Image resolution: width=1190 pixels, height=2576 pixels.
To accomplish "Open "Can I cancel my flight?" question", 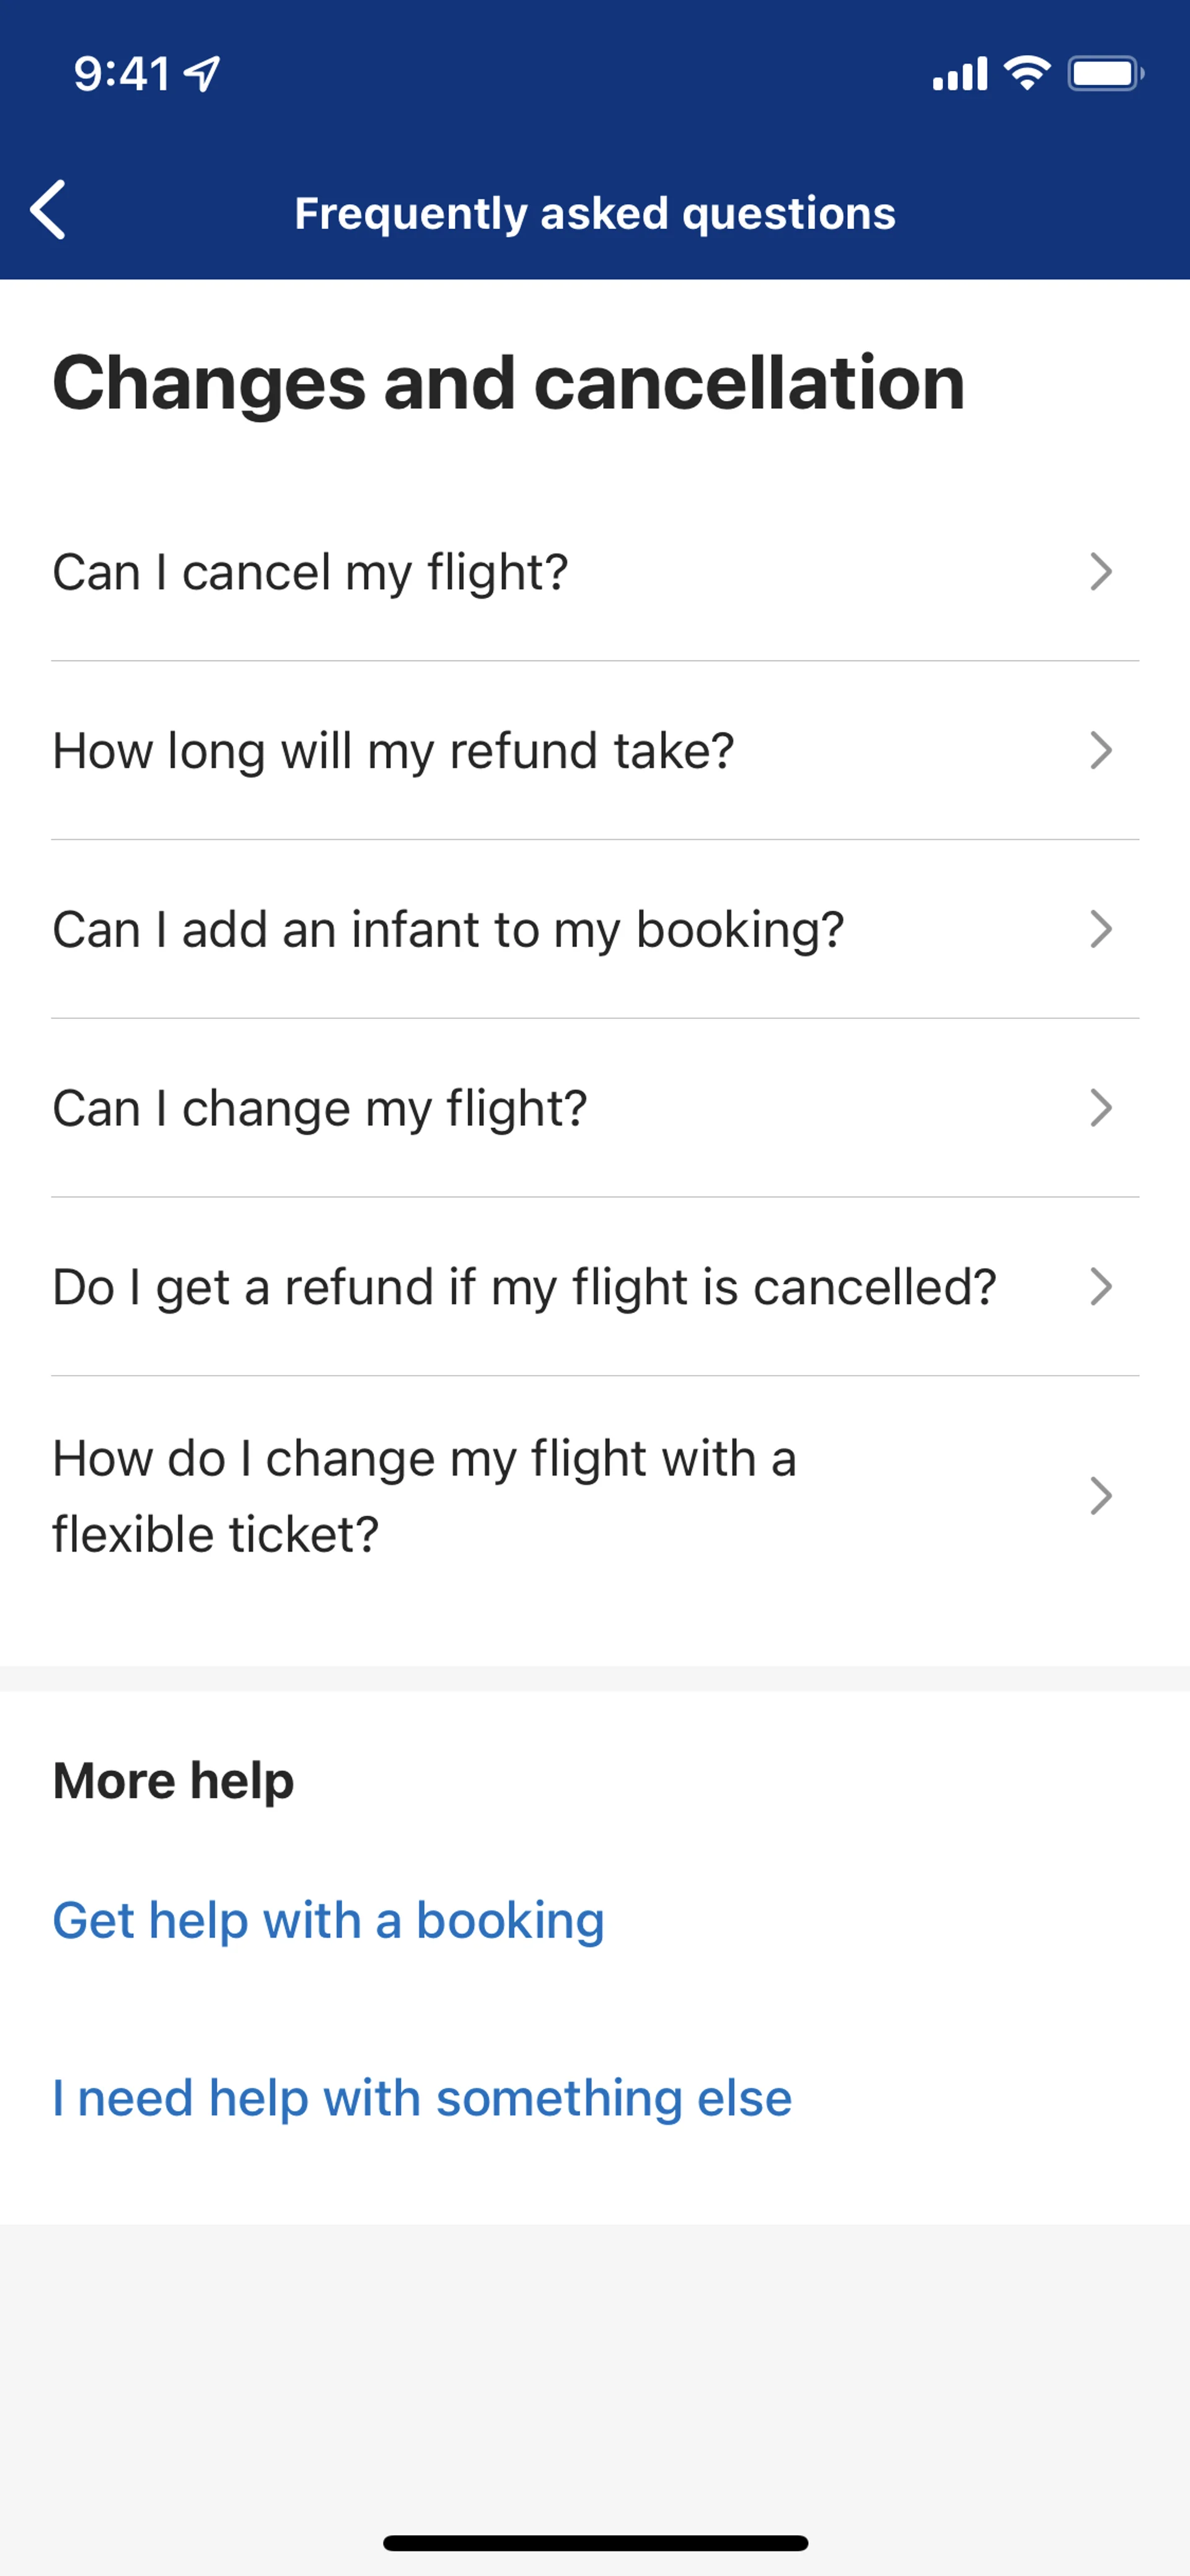I will [310, 573].
